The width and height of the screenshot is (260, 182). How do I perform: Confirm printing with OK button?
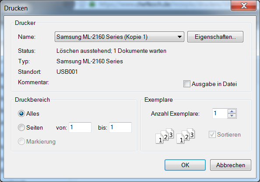click(x=185, y=165)
